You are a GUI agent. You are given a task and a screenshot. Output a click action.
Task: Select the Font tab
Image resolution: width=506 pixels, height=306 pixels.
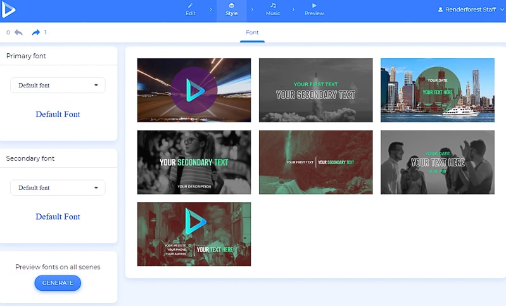point(252,32)
